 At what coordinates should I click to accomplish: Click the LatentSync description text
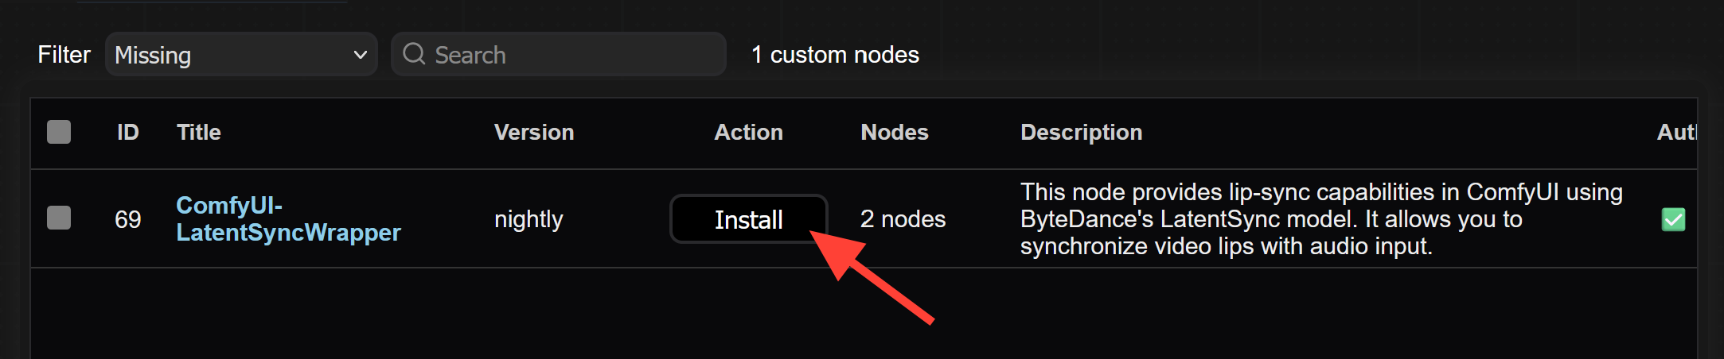pos(1321,219)
